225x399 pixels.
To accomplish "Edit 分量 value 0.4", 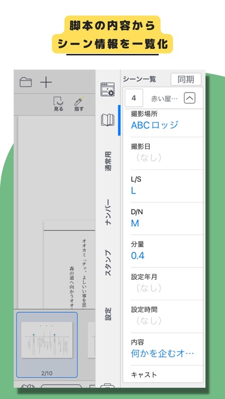I will 138,256.
